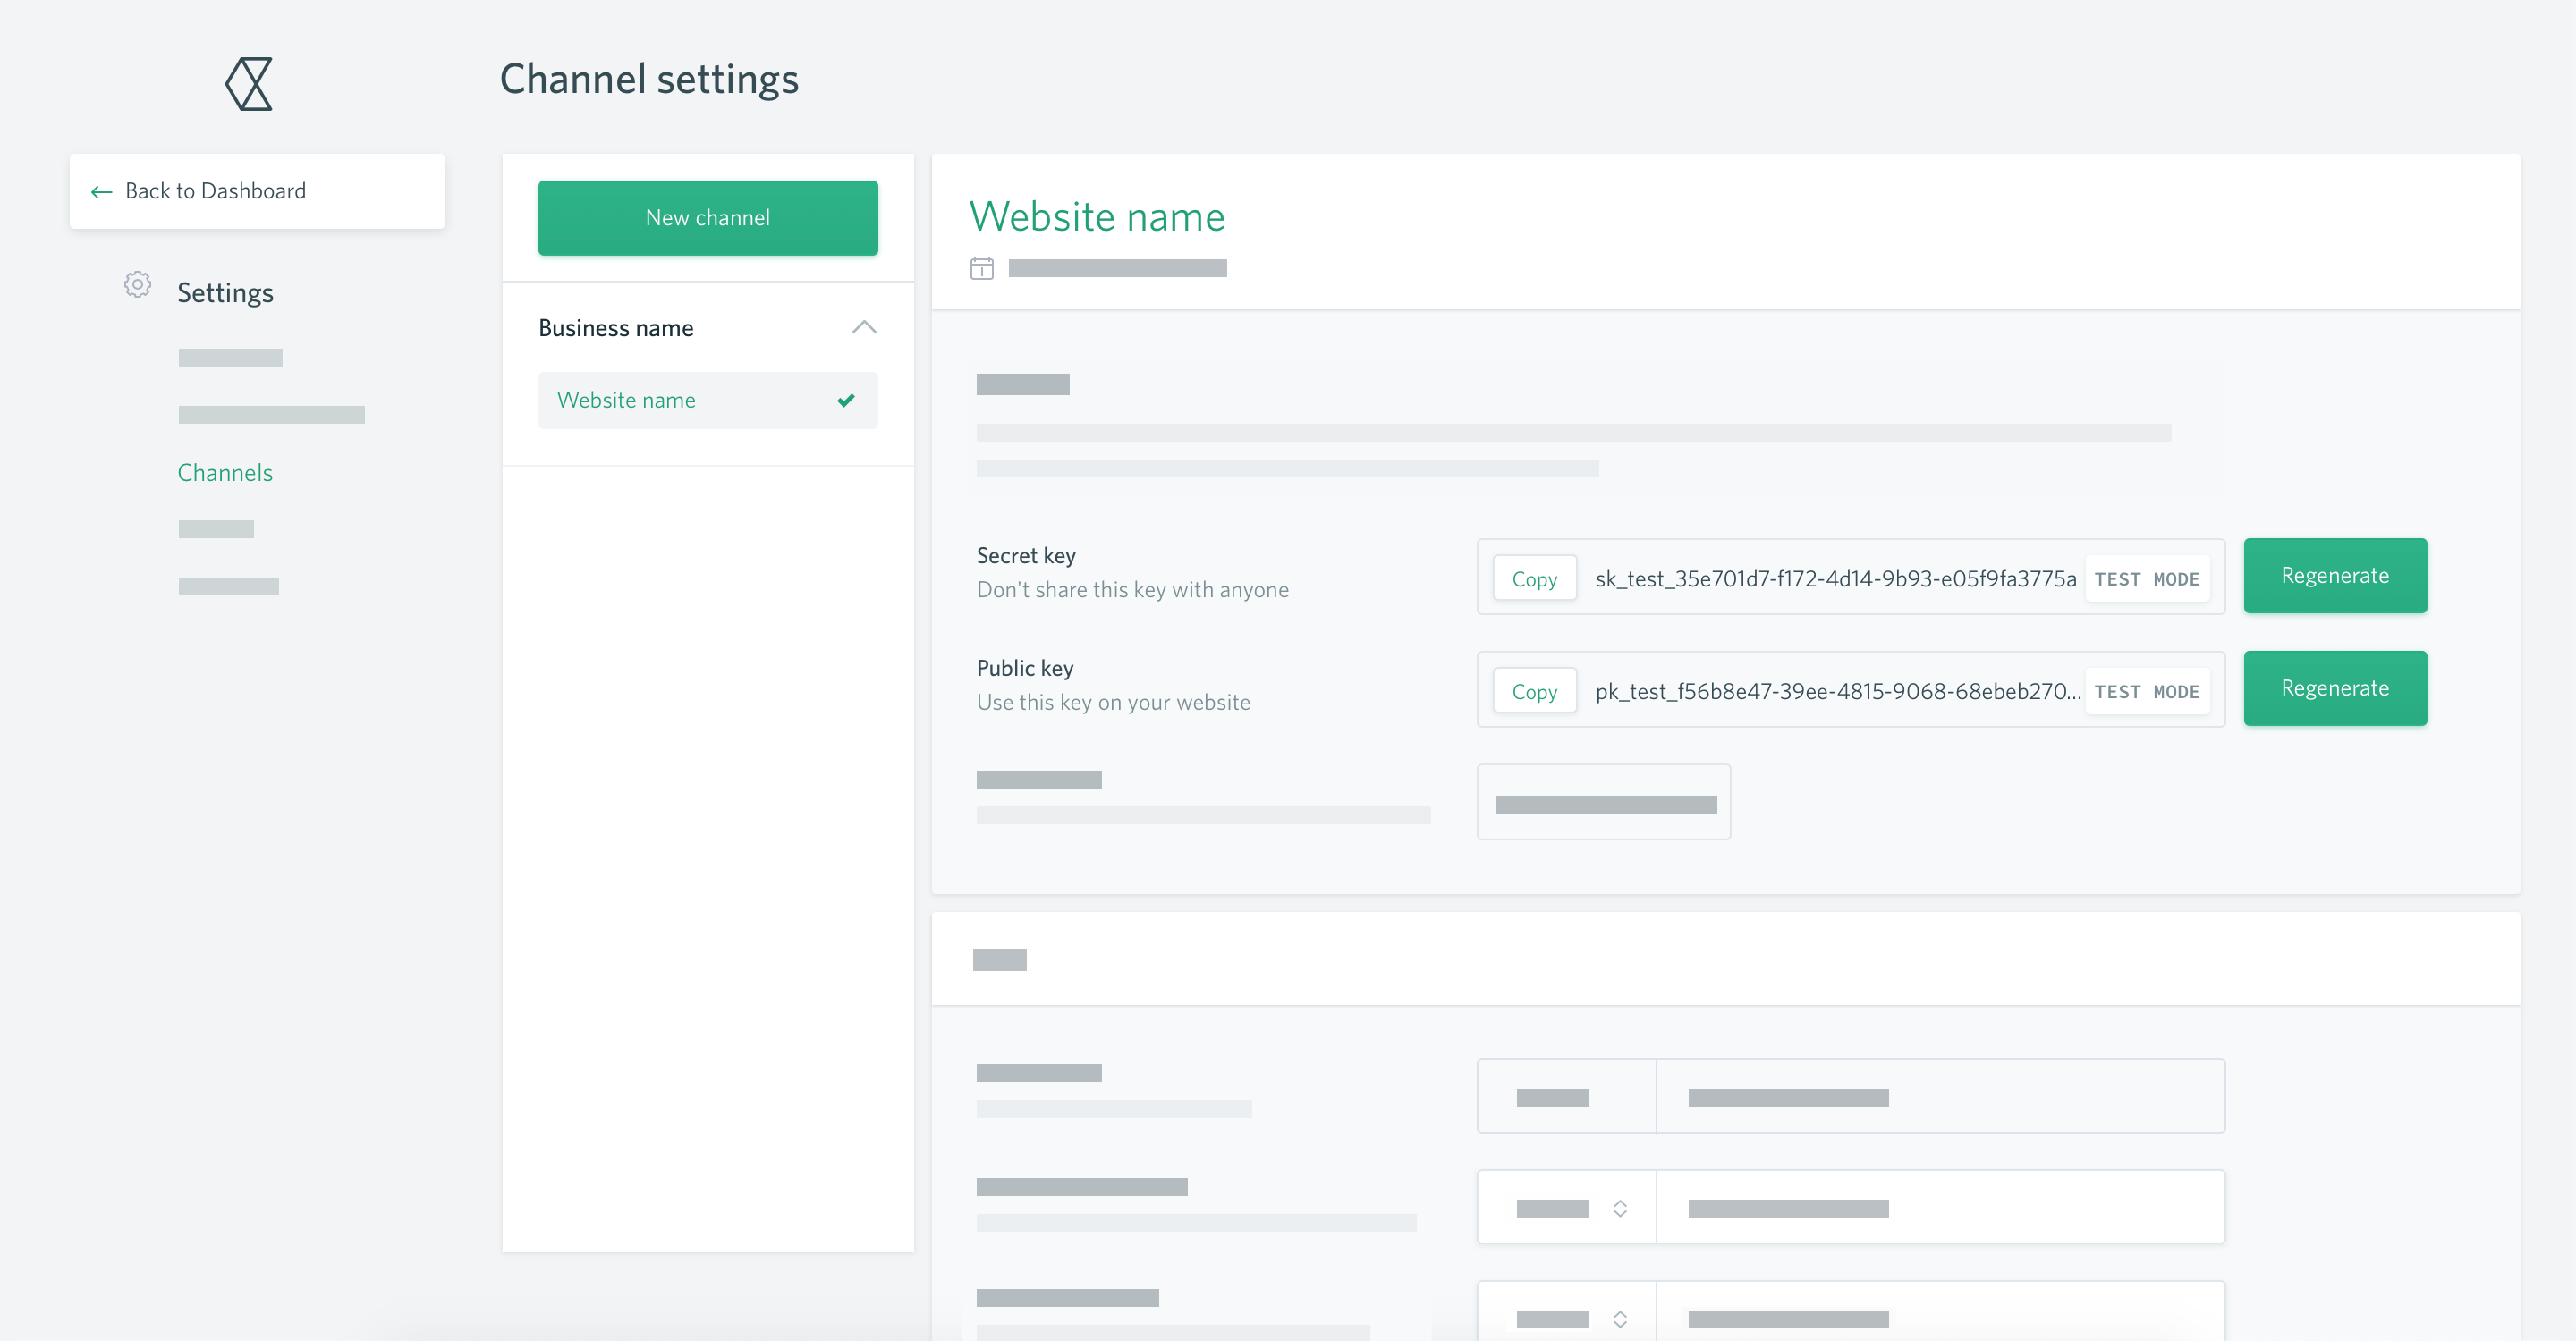Copy the secret key

pyautogui.click(x=1534, y=578)
